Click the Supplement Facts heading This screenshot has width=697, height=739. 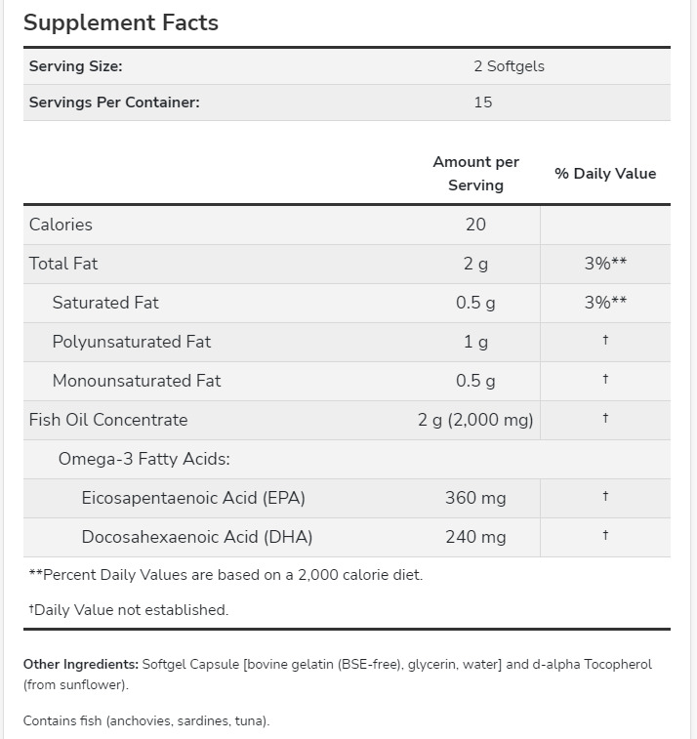(x=121, y=22)
